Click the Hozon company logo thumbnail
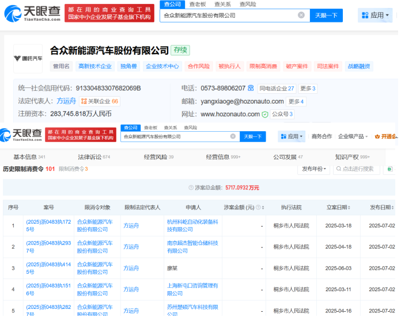Image resolution: width=401 pixels, height=321 pixels. click(28, 58)
